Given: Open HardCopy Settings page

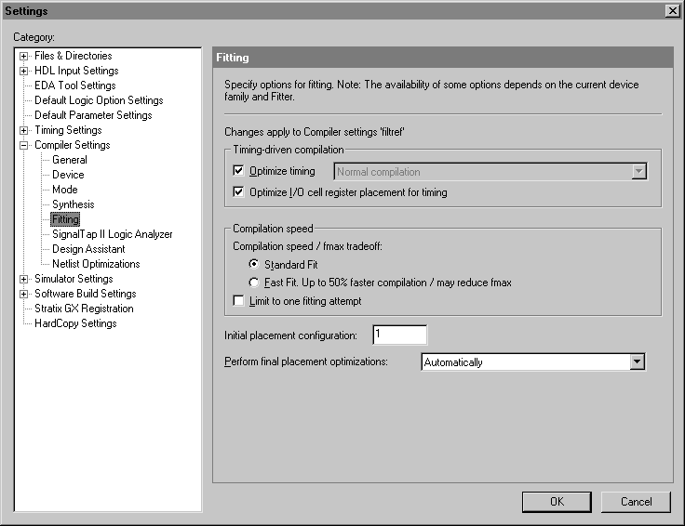Looking at the screenshot, I should tap(75, 323).
